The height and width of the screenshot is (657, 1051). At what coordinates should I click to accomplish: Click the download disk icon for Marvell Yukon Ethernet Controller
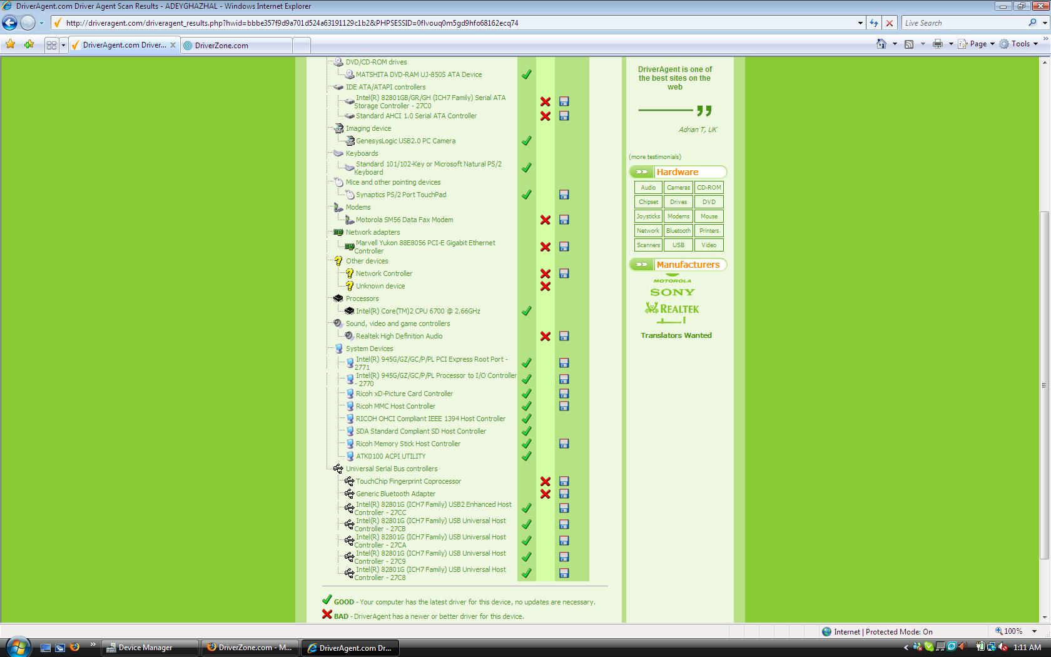click(564, 247)
